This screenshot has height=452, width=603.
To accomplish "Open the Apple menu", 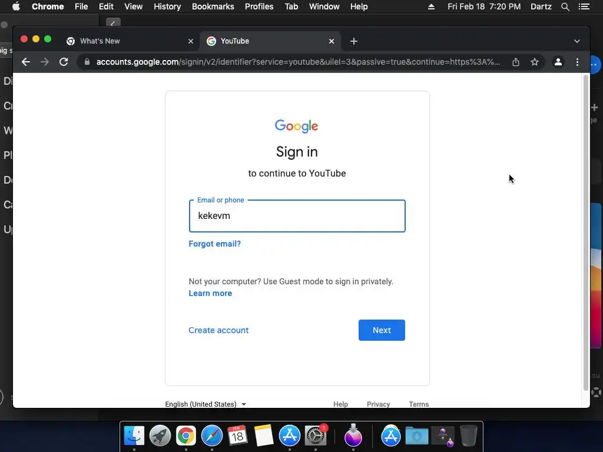I will pos(16,6).
